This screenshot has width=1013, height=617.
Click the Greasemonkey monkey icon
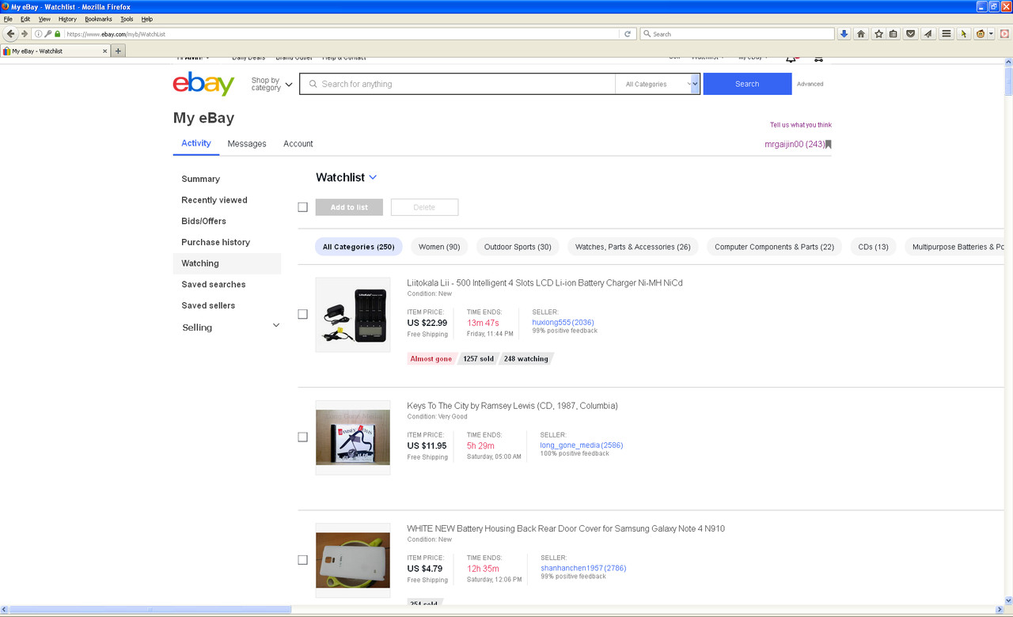point(981,34)
